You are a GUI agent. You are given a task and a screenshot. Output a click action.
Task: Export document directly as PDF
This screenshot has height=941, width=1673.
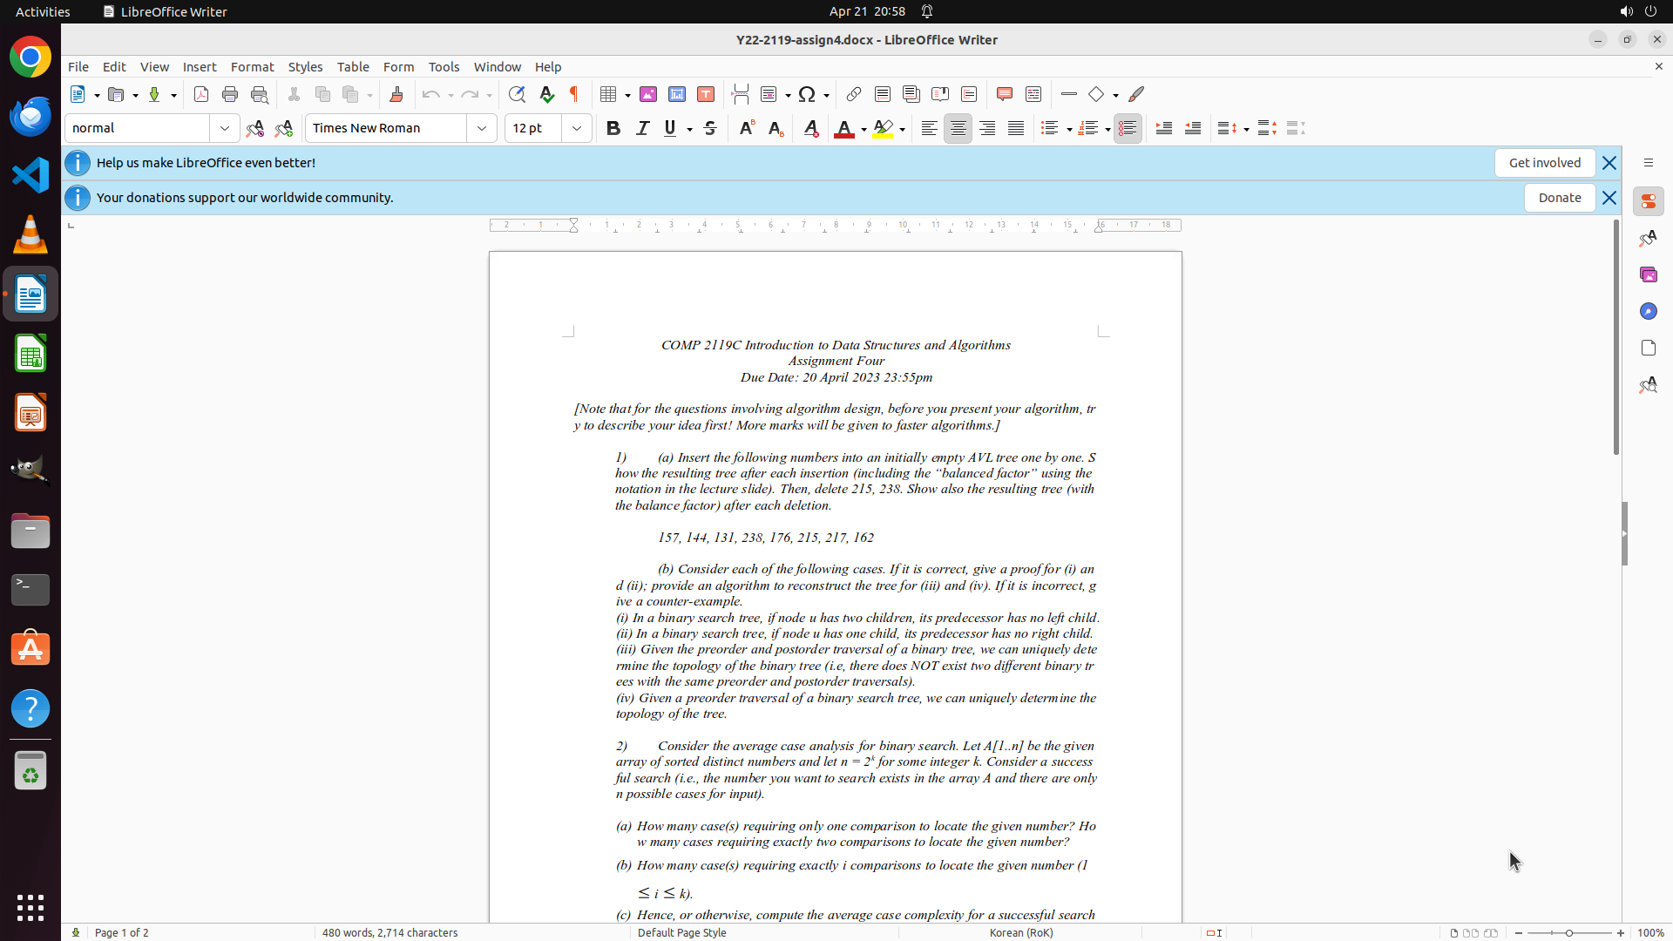(201, 95)
